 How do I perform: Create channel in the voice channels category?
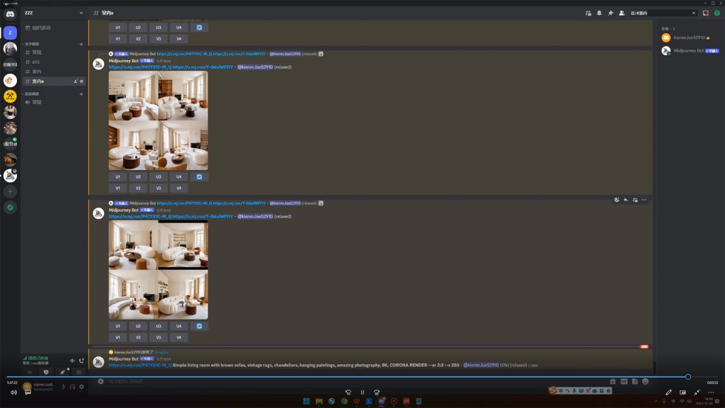click(81, 93)
